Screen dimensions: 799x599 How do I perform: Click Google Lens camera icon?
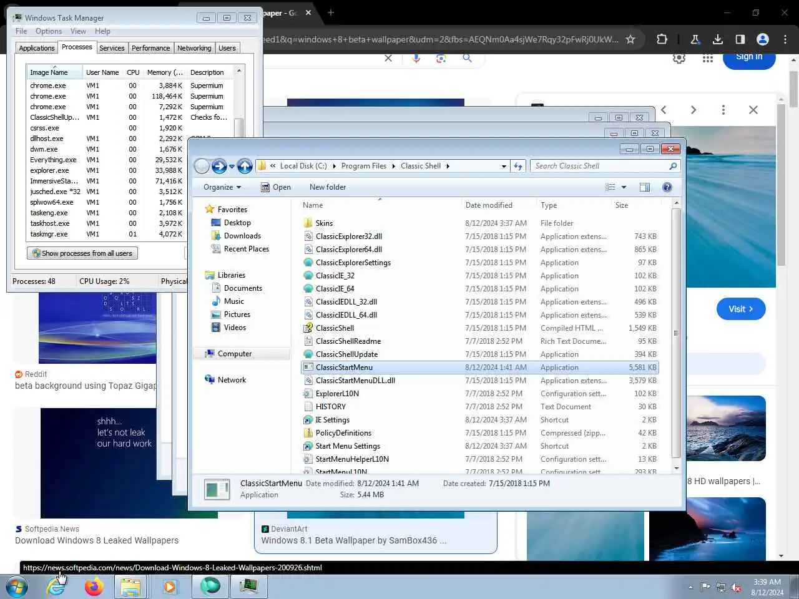(x=441, y=58)
